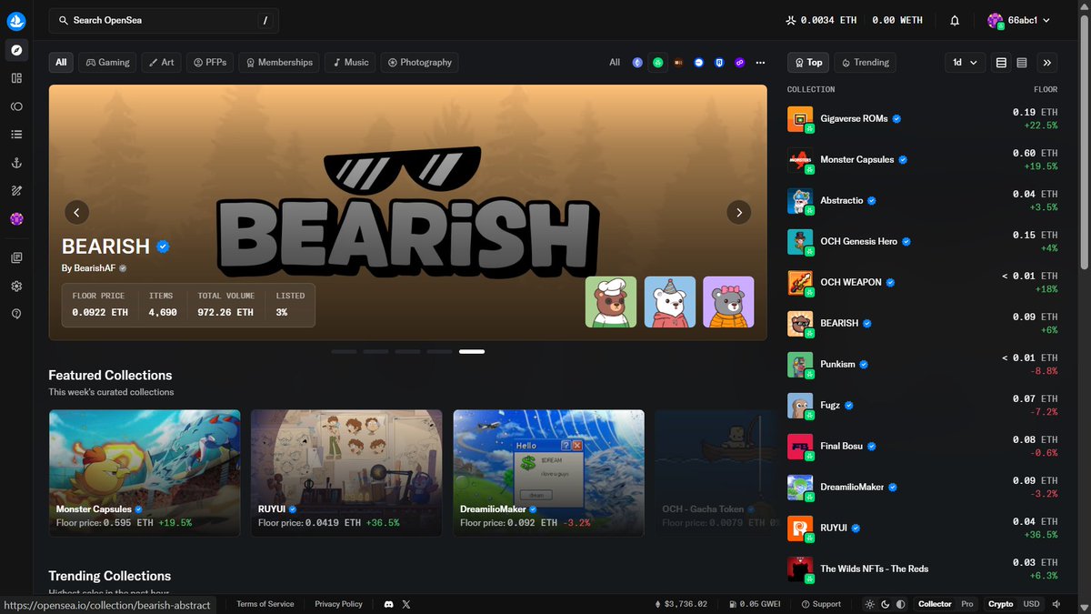Screen dimensions: 1091x614
Task: Click the speaker sound icon in footer
Action: point(1056,604)
